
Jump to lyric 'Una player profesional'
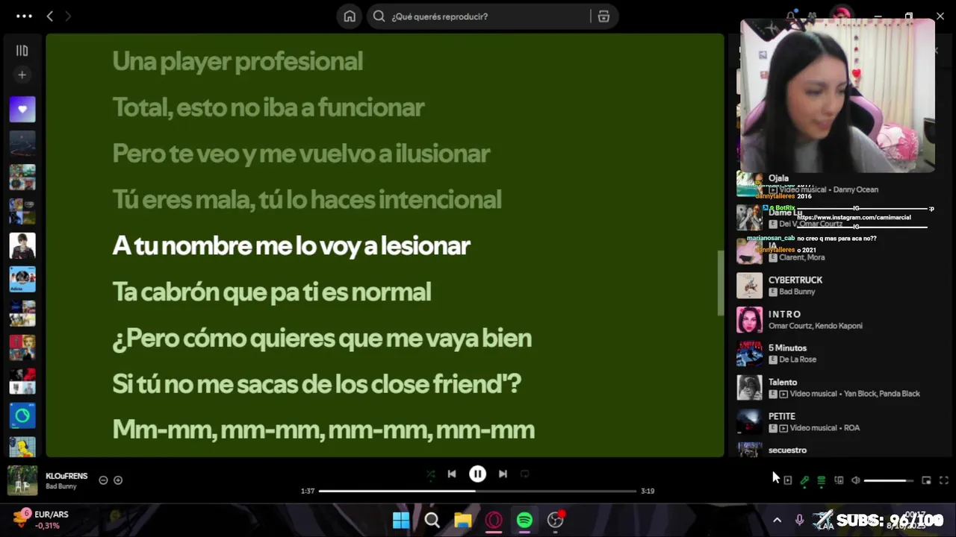pos(238,61)
